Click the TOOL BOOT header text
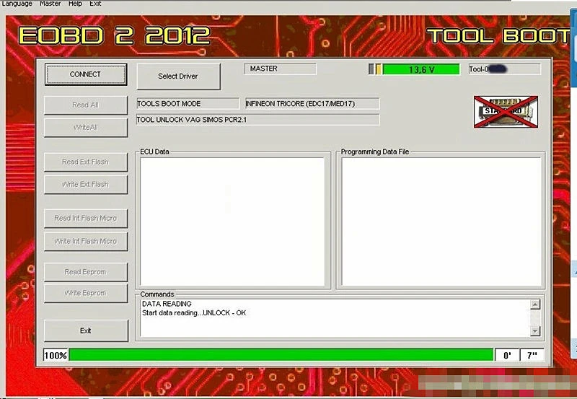The width and height of the screenshot is (577, 399). pyautogui.click(x=498, y=36)
